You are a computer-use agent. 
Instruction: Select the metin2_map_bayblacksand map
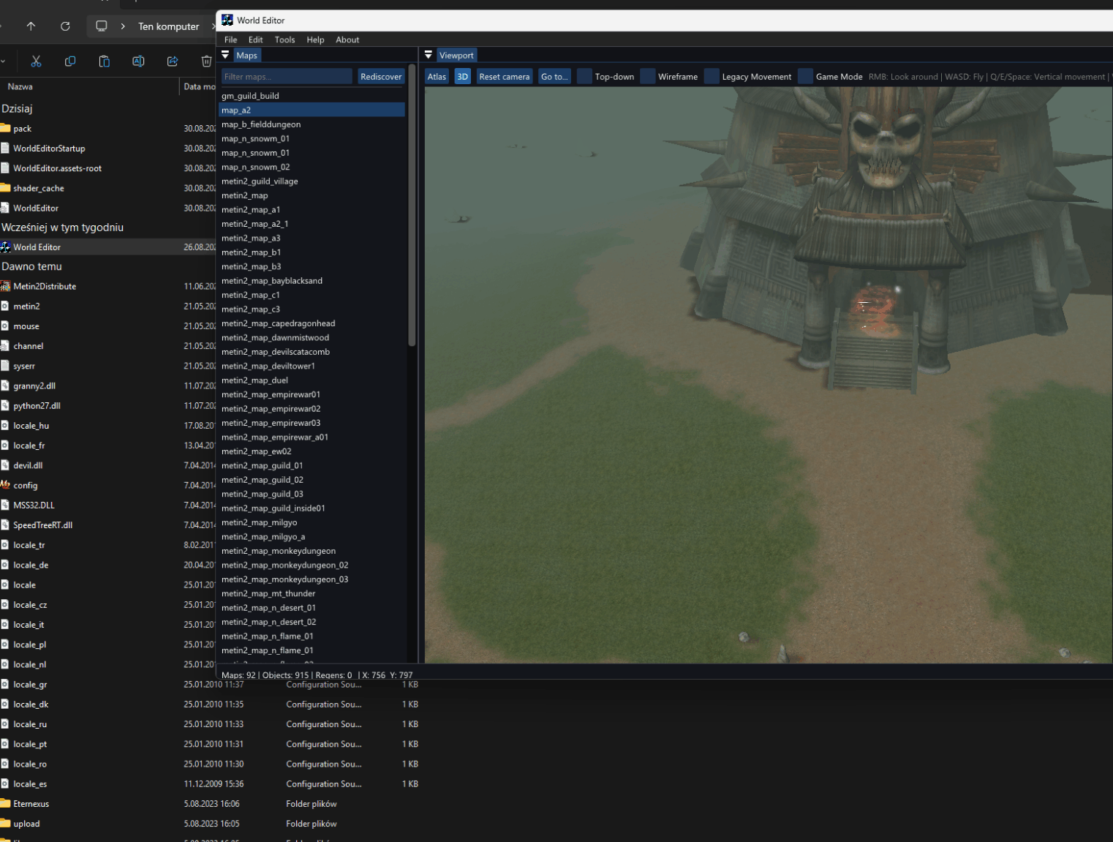tap(312, 281)
